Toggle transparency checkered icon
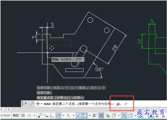167x120 pixels. point(101,116)
